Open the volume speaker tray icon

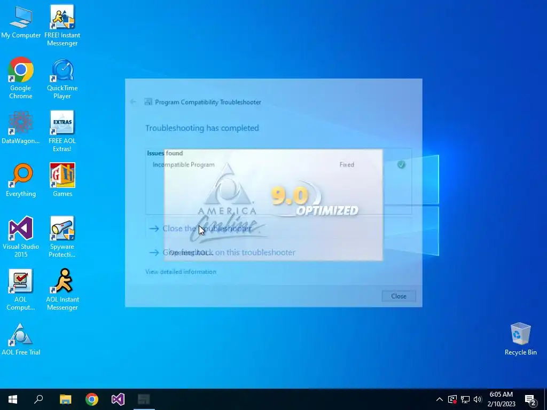[478, 399]
